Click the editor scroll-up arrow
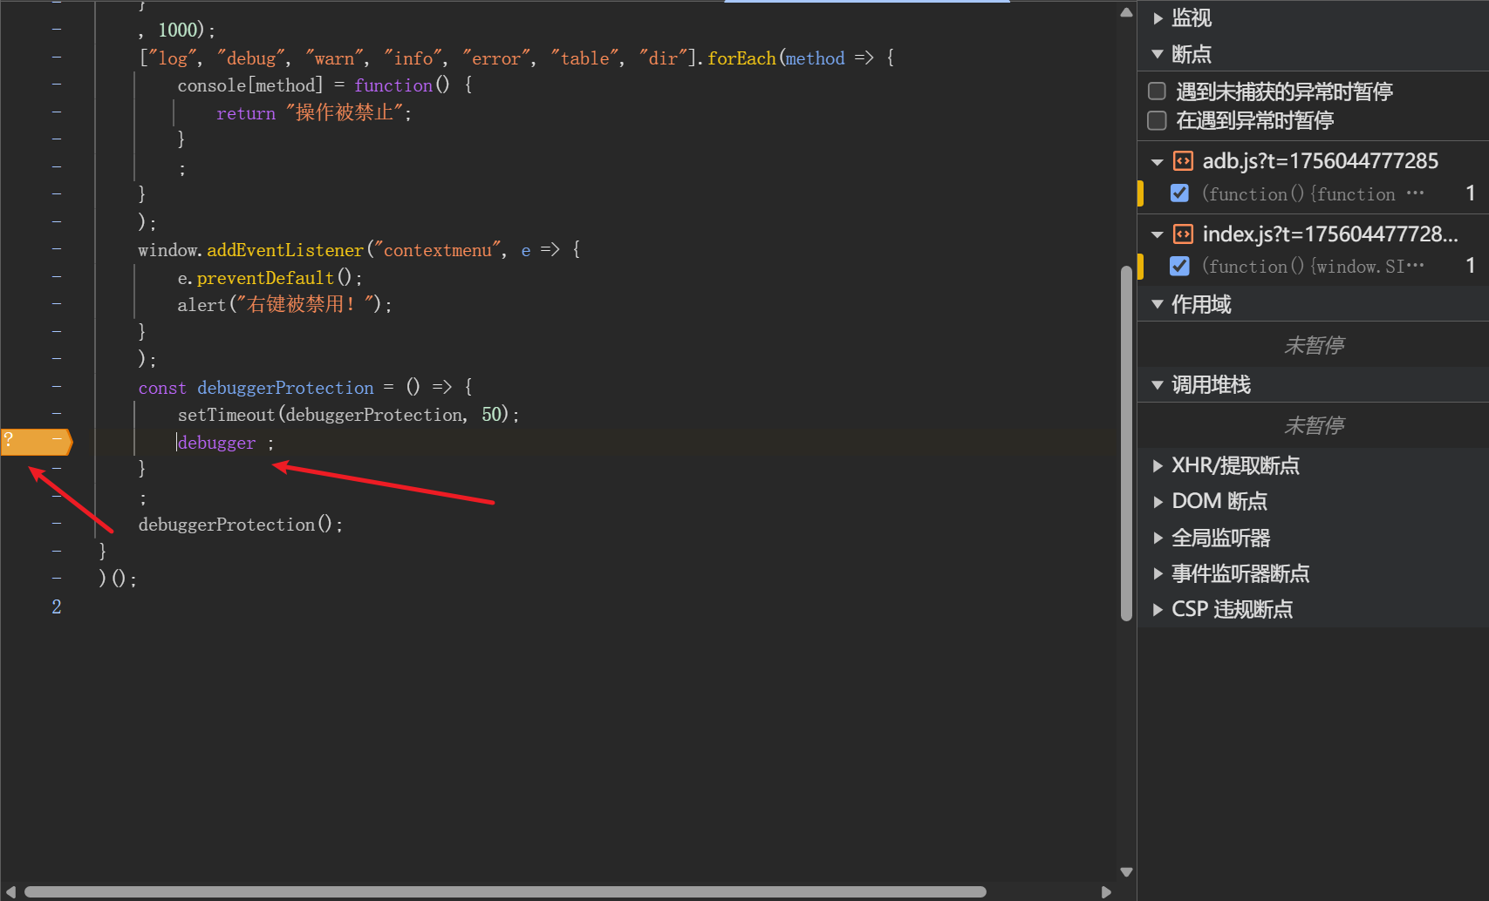The image size is (1489, 901). [1126, 12]
